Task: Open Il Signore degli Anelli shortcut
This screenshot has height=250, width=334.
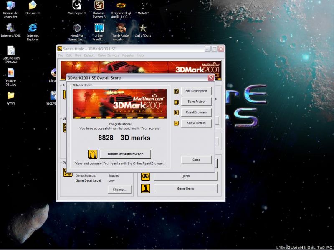Action: coord(121,9)
